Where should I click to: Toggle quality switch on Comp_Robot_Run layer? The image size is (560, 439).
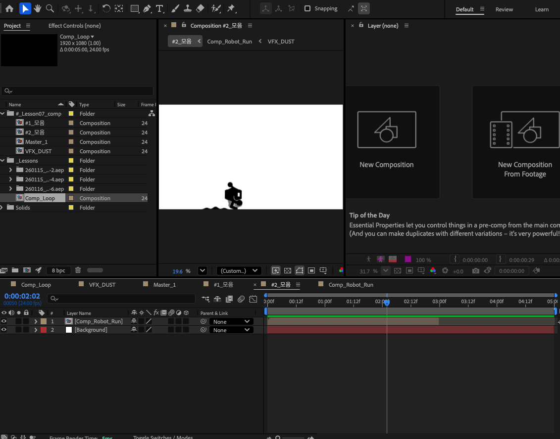[149, 321]
